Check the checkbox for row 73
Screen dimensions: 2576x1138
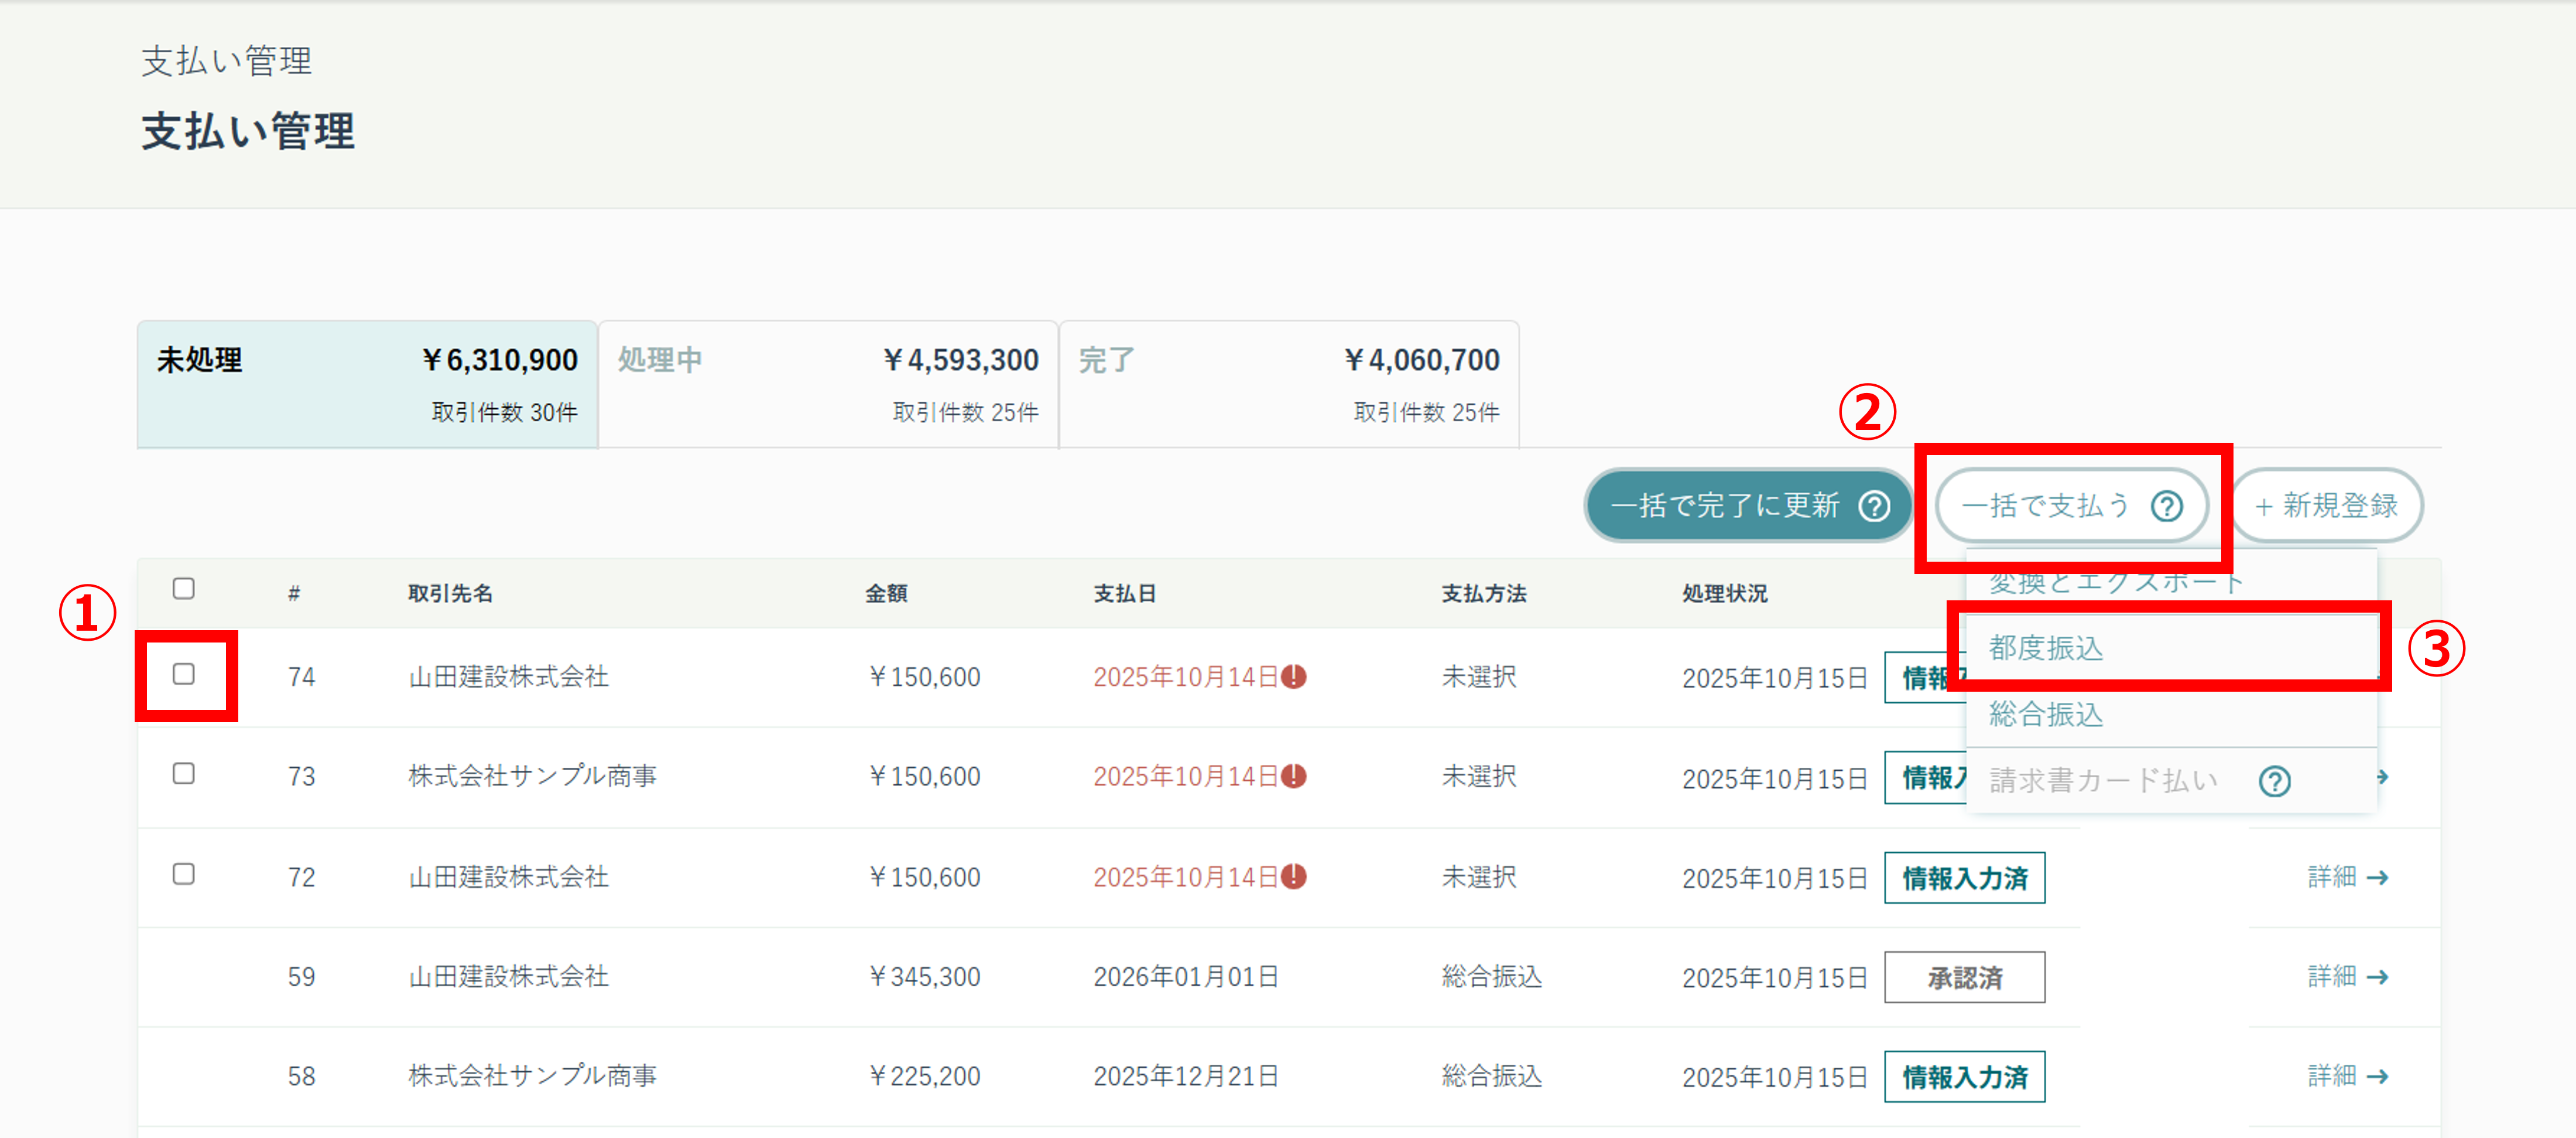click(183, 774)
